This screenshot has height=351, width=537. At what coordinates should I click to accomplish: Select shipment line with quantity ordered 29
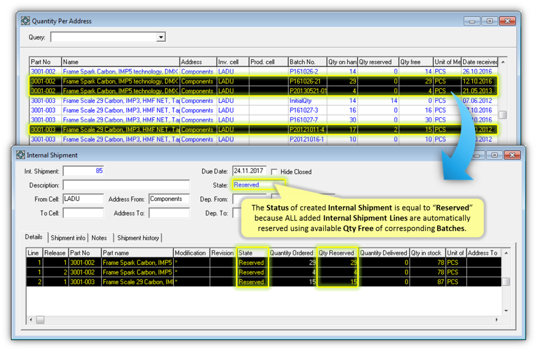coord(264,263)
